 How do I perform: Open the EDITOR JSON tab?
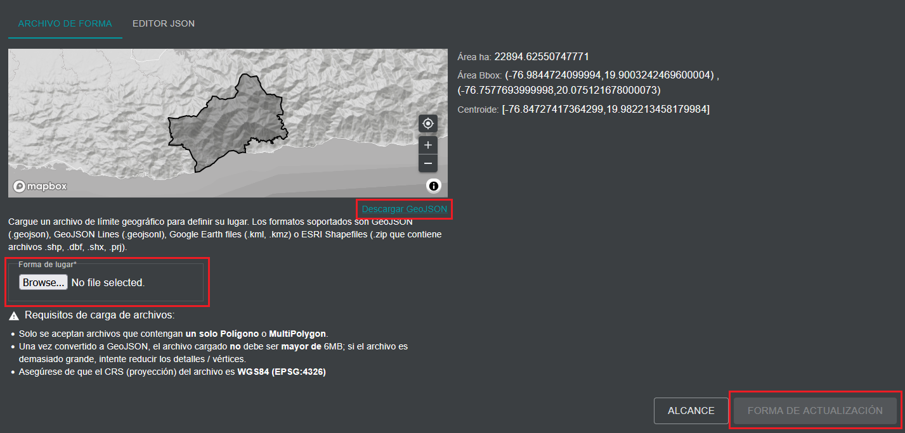[163, 23]
